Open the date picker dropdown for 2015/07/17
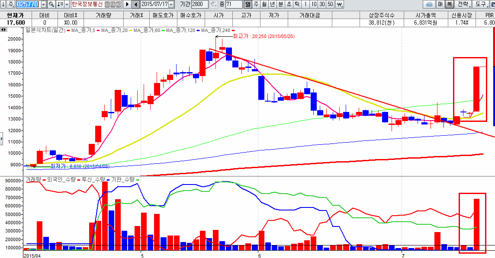 pos(171,4)
